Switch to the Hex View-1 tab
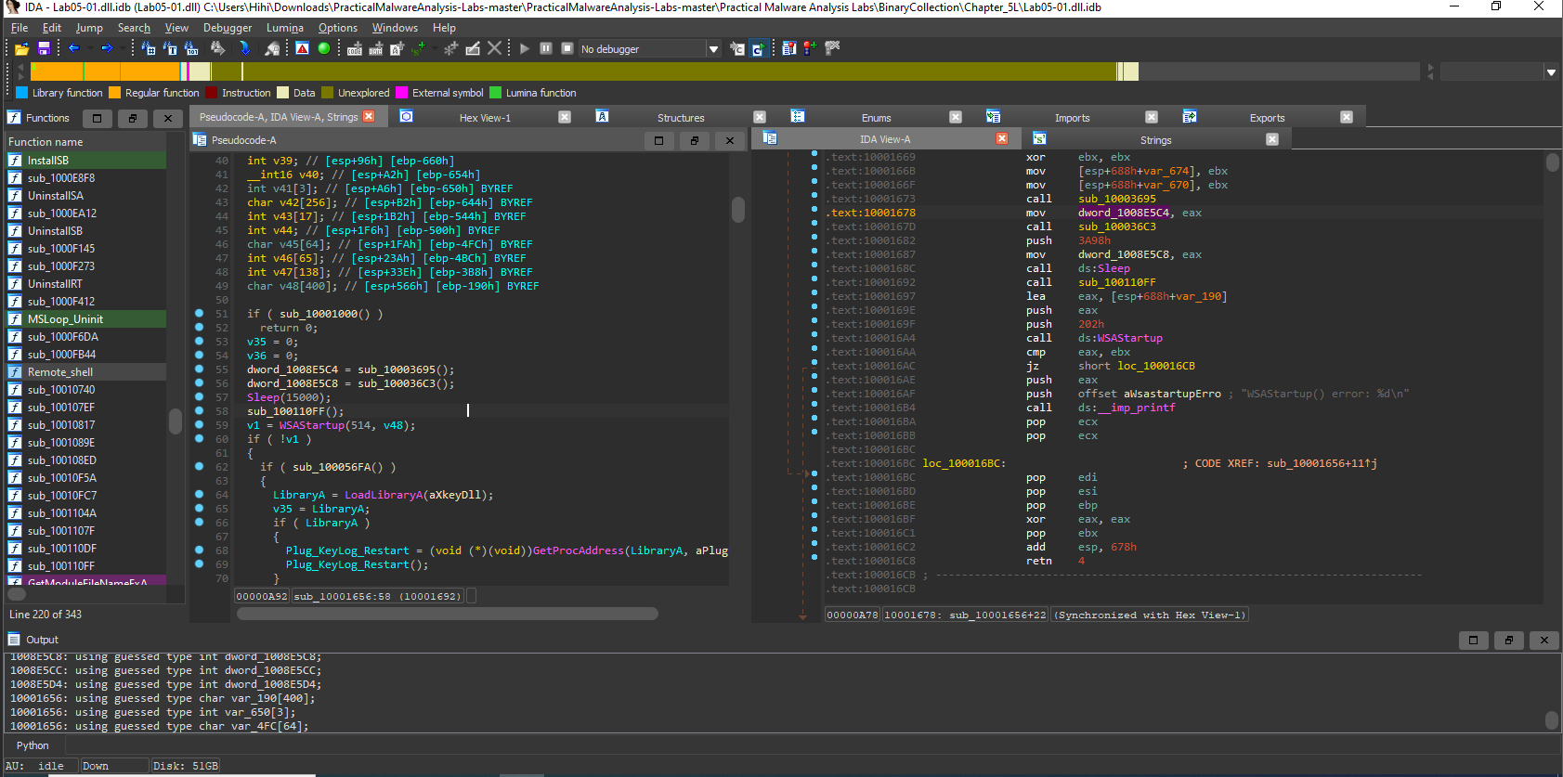1563x777 pixels. [x=485, y=118]
